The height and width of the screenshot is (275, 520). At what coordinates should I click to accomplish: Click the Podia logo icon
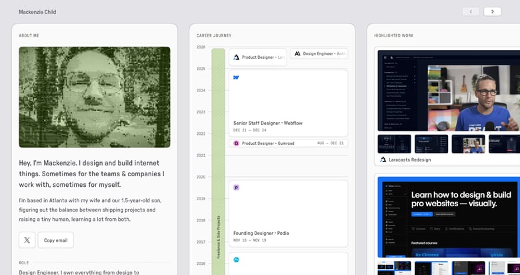236,188
